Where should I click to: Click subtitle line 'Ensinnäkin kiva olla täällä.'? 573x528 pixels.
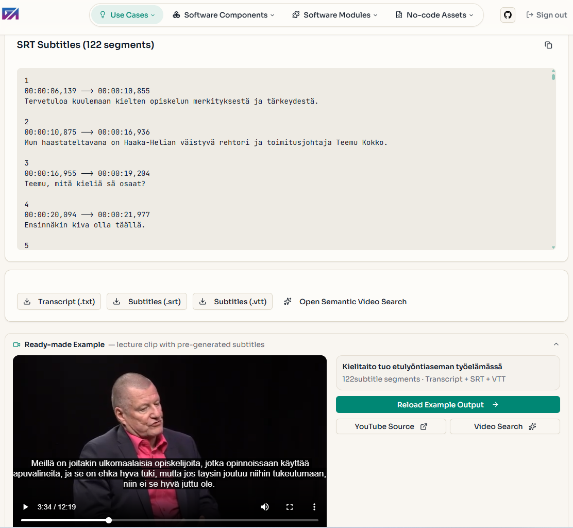pos(85,225)
